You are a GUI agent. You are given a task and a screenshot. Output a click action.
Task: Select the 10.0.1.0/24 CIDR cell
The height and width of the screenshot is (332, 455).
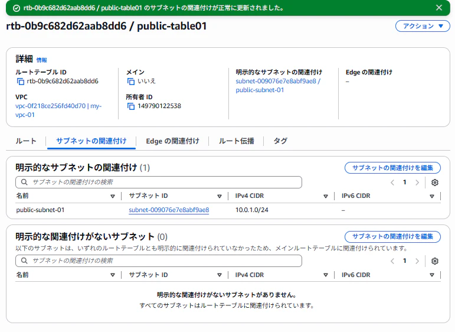point(251,210)
